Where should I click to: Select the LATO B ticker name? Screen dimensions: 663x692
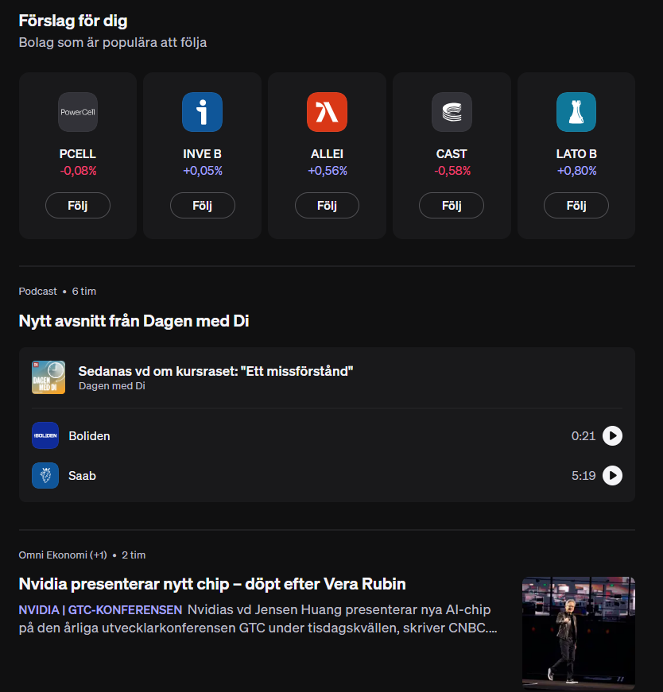[576, 153]
